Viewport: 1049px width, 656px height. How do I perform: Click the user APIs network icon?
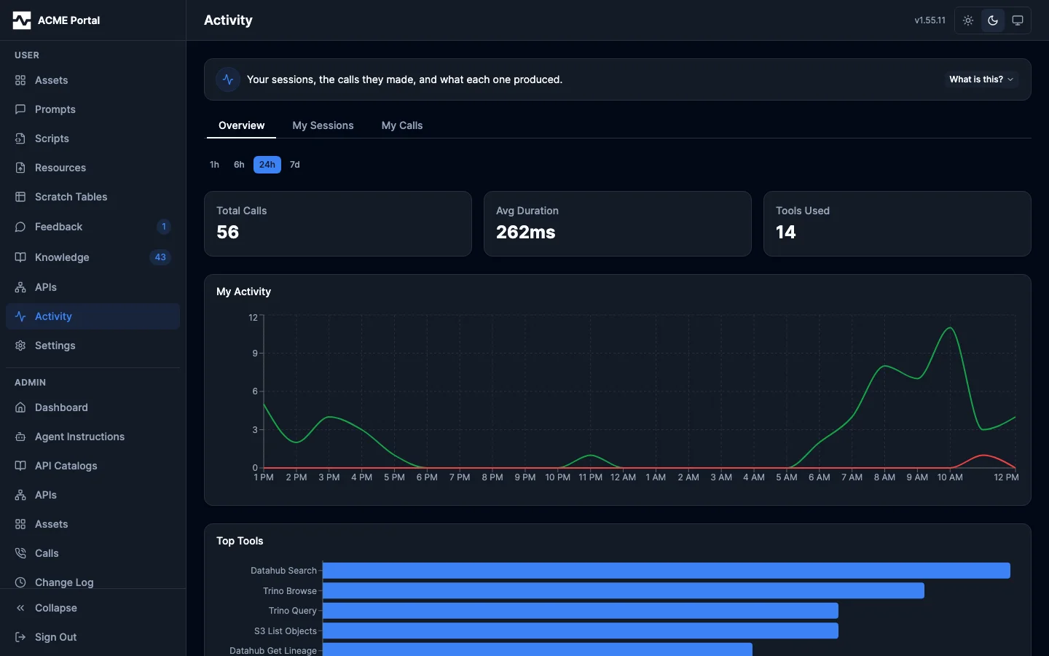[20, 287]
